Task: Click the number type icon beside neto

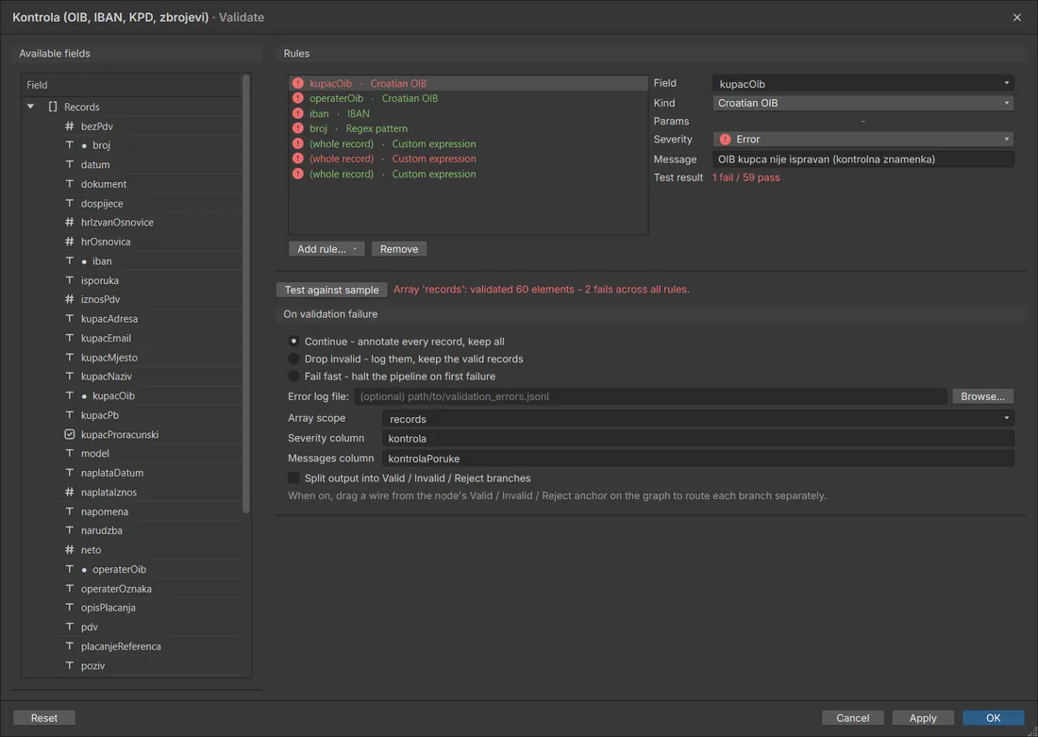Action: tap(70, 549)
